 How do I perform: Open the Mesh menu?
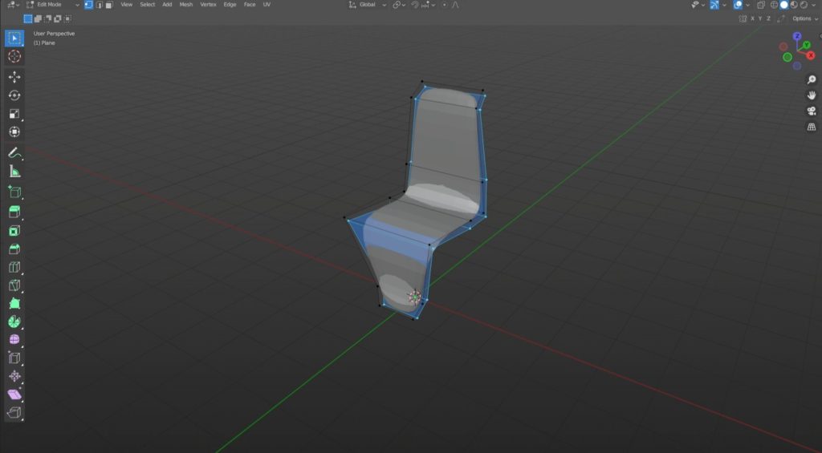click(x=185, y=5)
